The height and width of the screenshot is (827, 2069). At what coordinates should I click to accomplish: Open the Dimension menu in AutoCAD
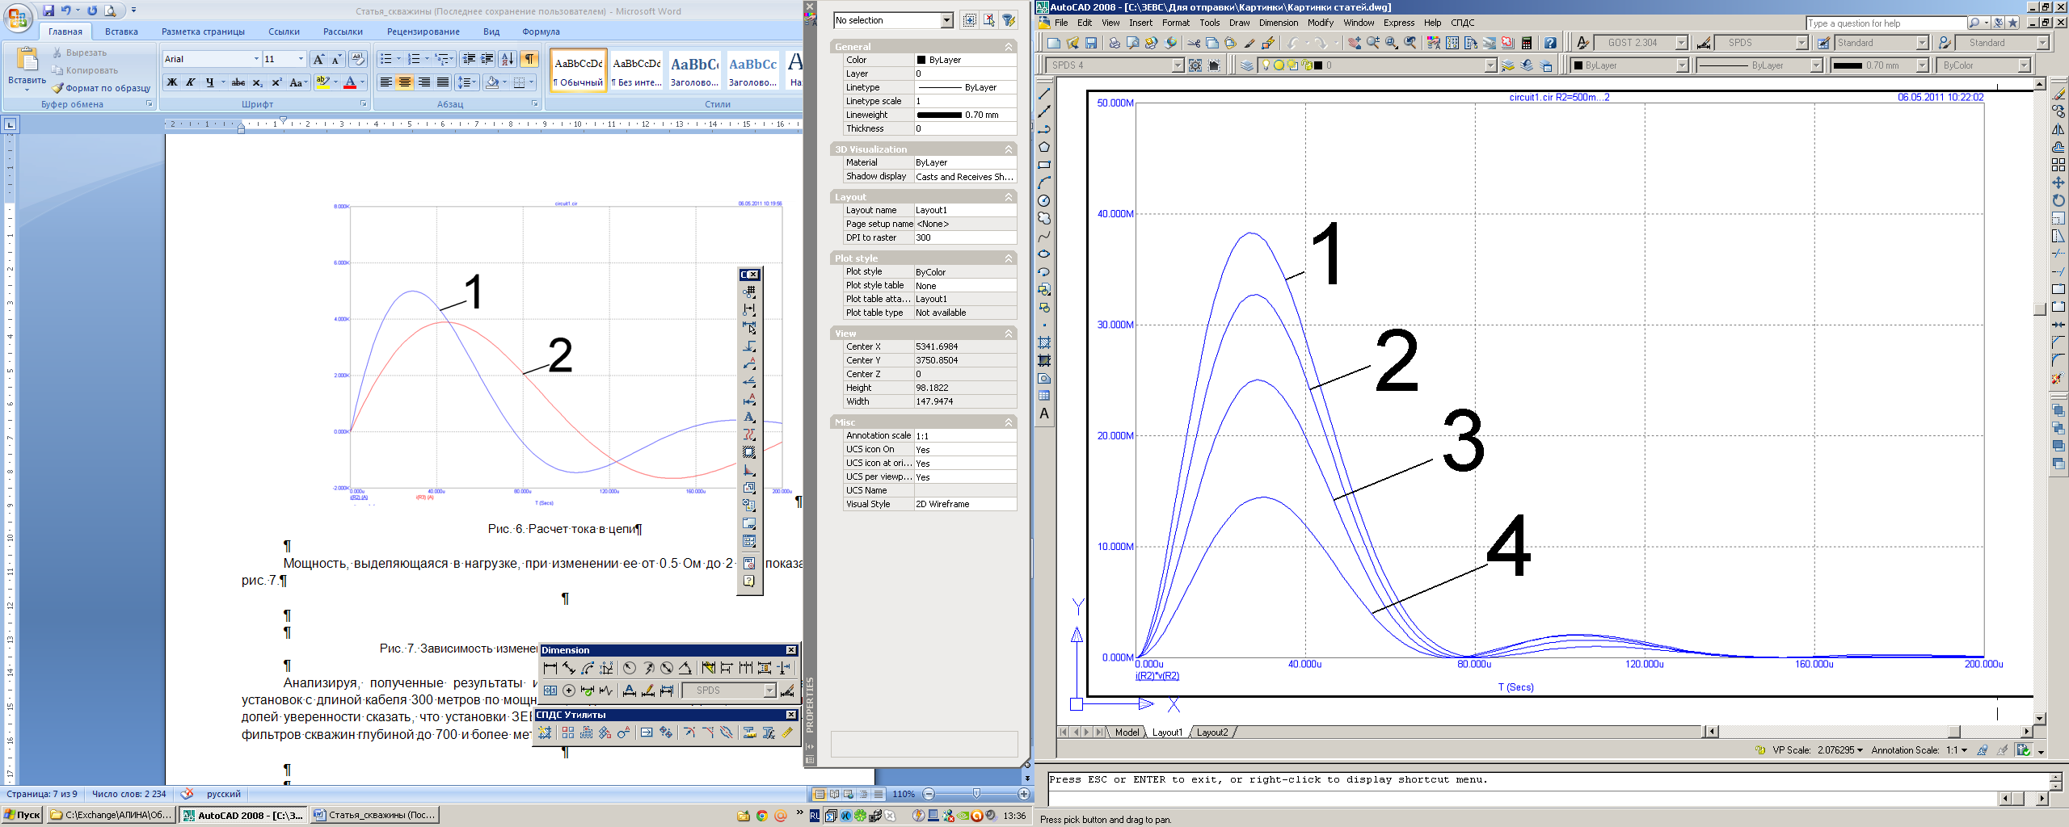pyautogui.click(x=1278, y=23)
